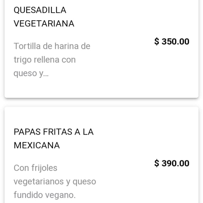Image resolution: width=203 pixels, height=203 pixels.
Task: Select the 'trigo rellena con' description line
Action: 45,60
